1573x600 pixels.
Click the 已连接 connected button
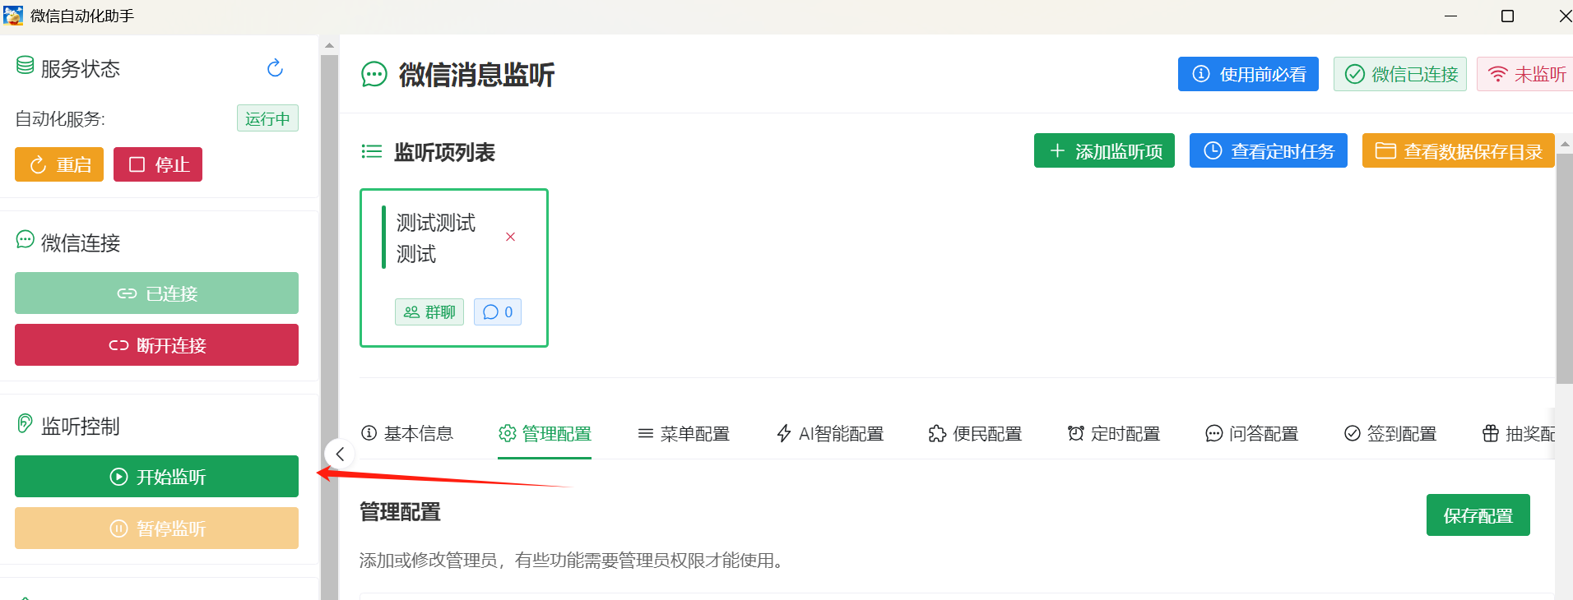click(x=156, y=293)
